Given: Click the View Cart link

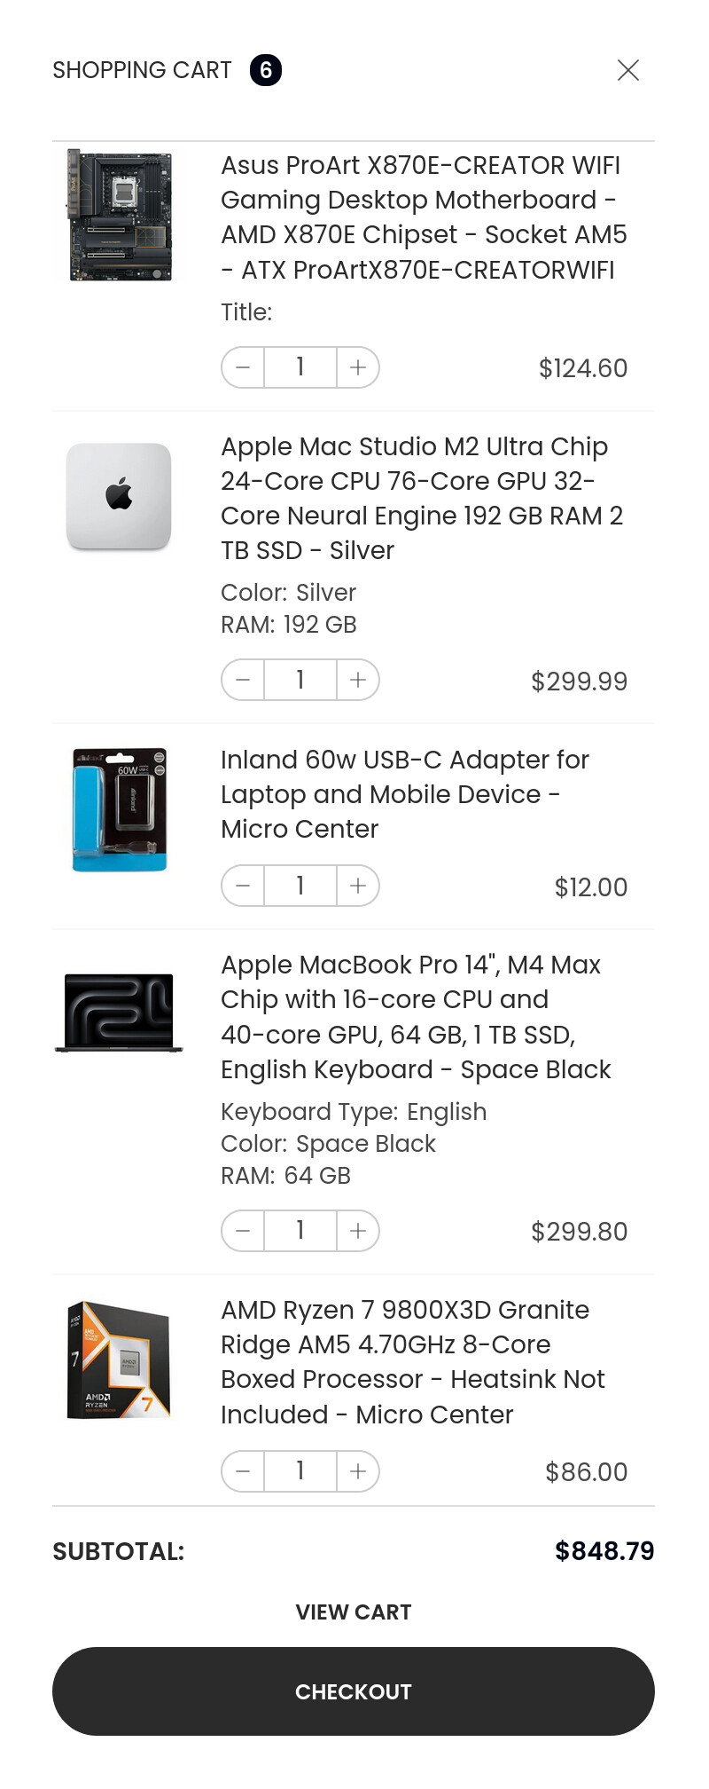Looking at the screenshot, I should (x=354, y=1612).
